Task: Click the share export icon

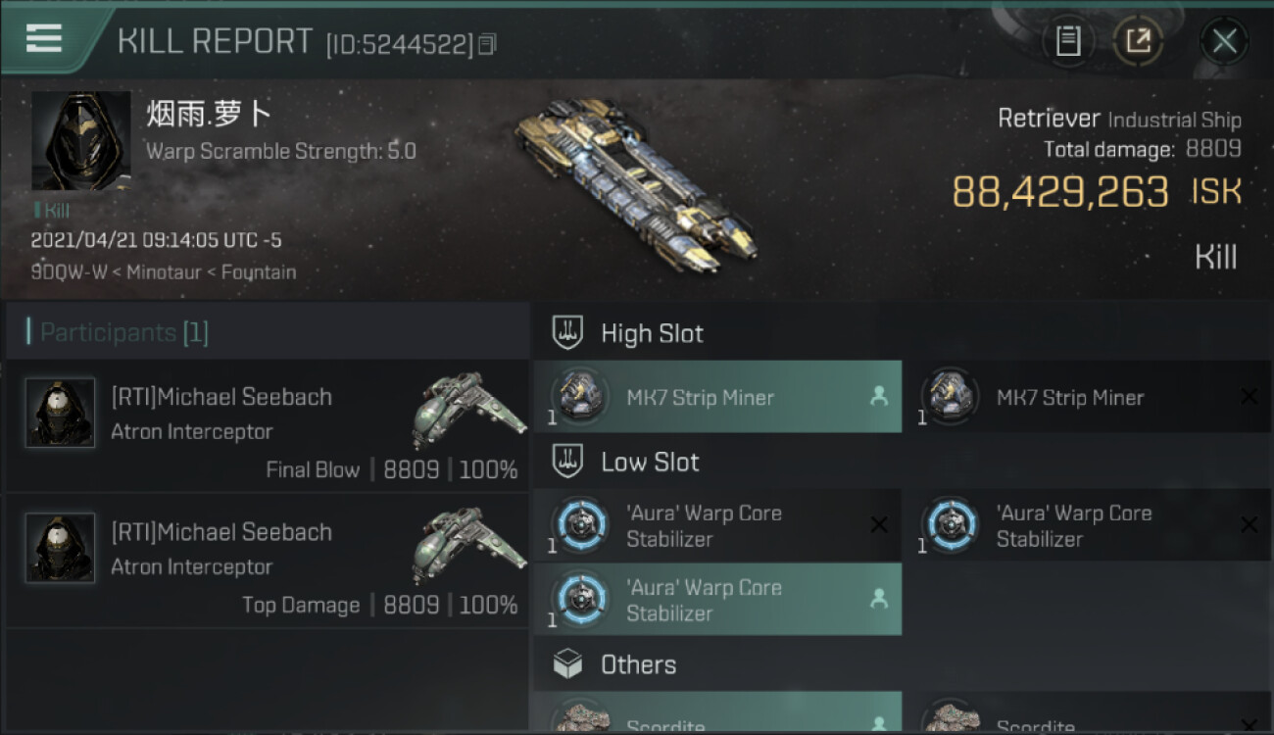Action: pos(1138,41)
